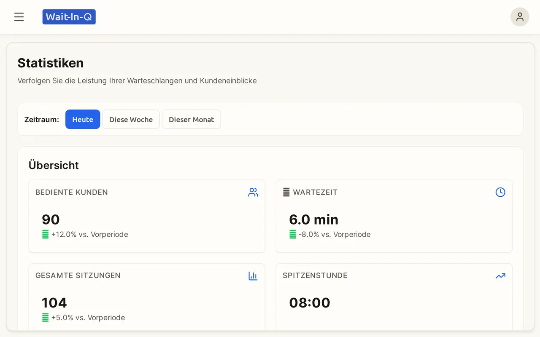540x337 pixels.
Task: Switch time range to Diese Woche
Action: (131, 119)
